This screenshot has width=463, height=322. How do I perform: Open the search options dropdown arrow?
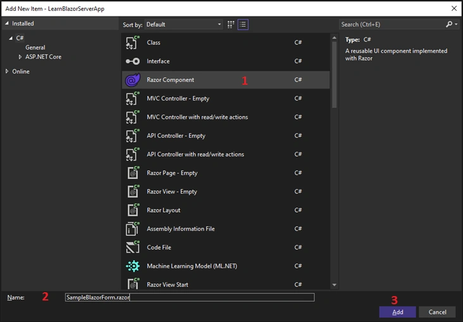(x=456, y=25)
